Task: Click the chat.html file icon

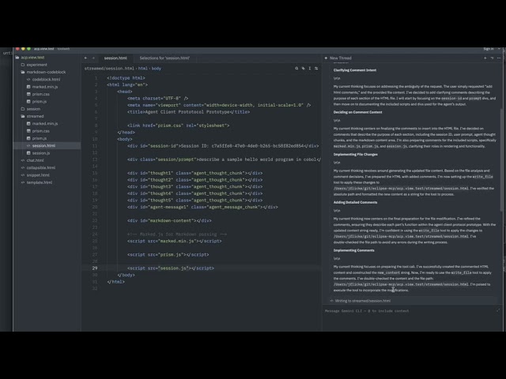Action: 23,160
